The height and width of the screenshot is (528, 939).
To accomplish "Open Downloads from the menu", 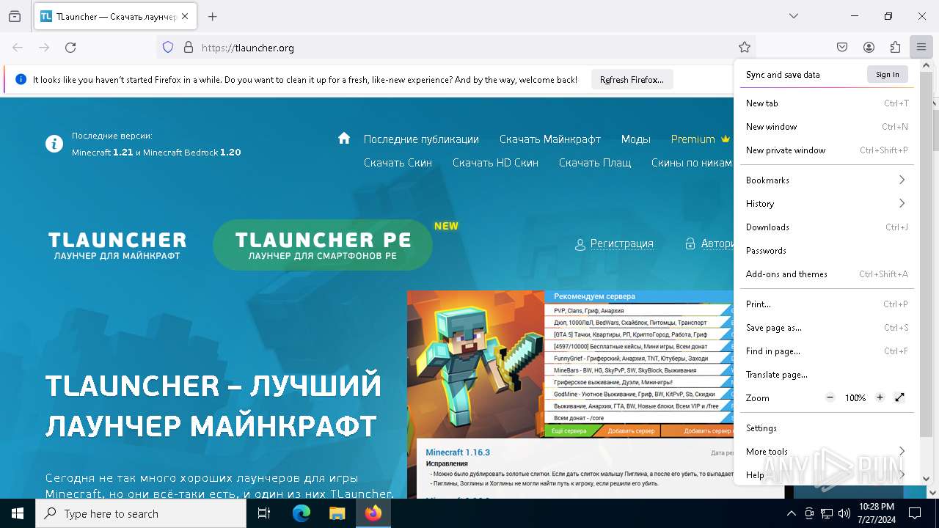I will pos(827,227).
